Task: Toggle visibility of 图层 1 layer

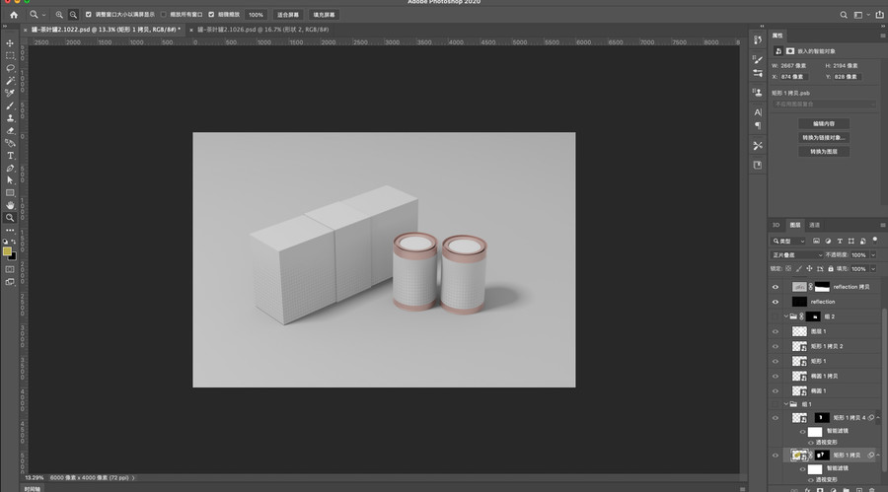Action: [776, 331]
